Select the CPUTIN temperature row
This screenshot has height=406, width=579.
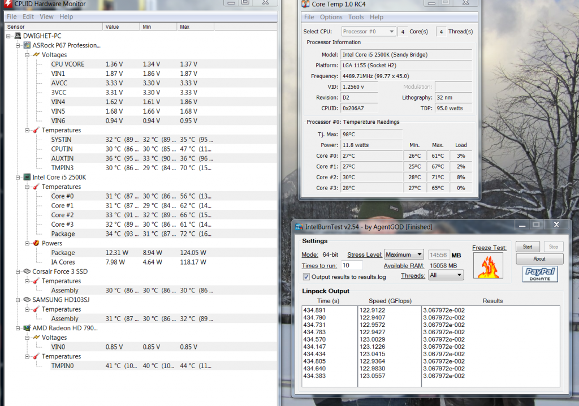pos(163,149)
